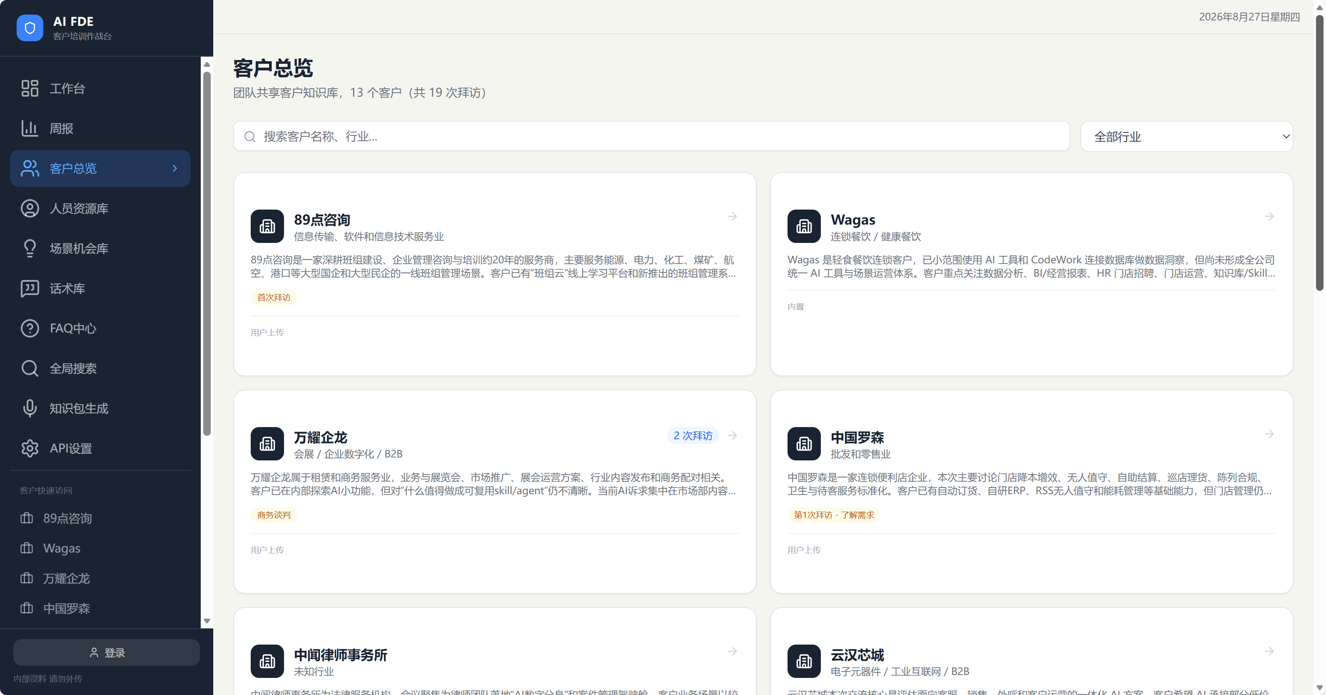Open the Wagas card title
The height and width of the screenshot is (695, 1326).
852,220
